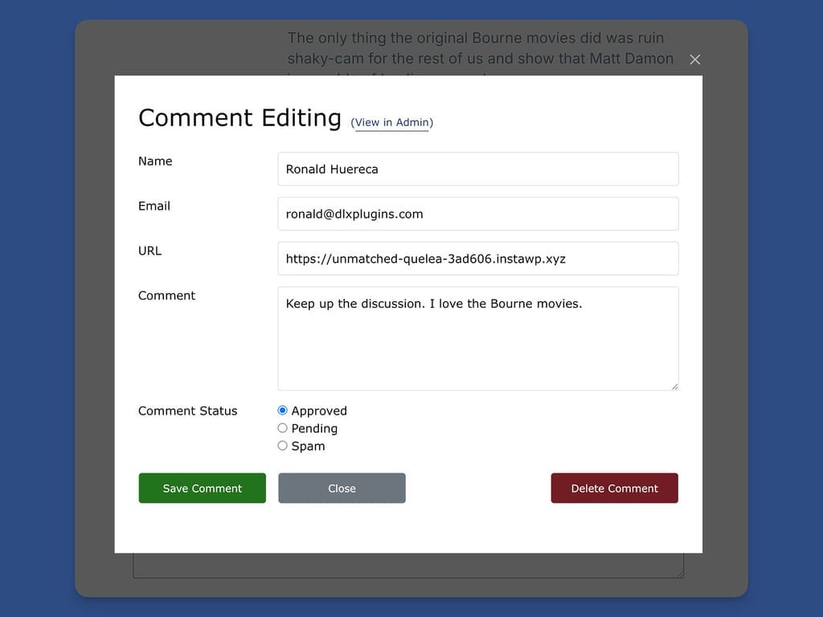Image resolution: width=823 pixels, height=617 pixels.
Task: Click the Comment Editing heading
Action: pos(240,117)
